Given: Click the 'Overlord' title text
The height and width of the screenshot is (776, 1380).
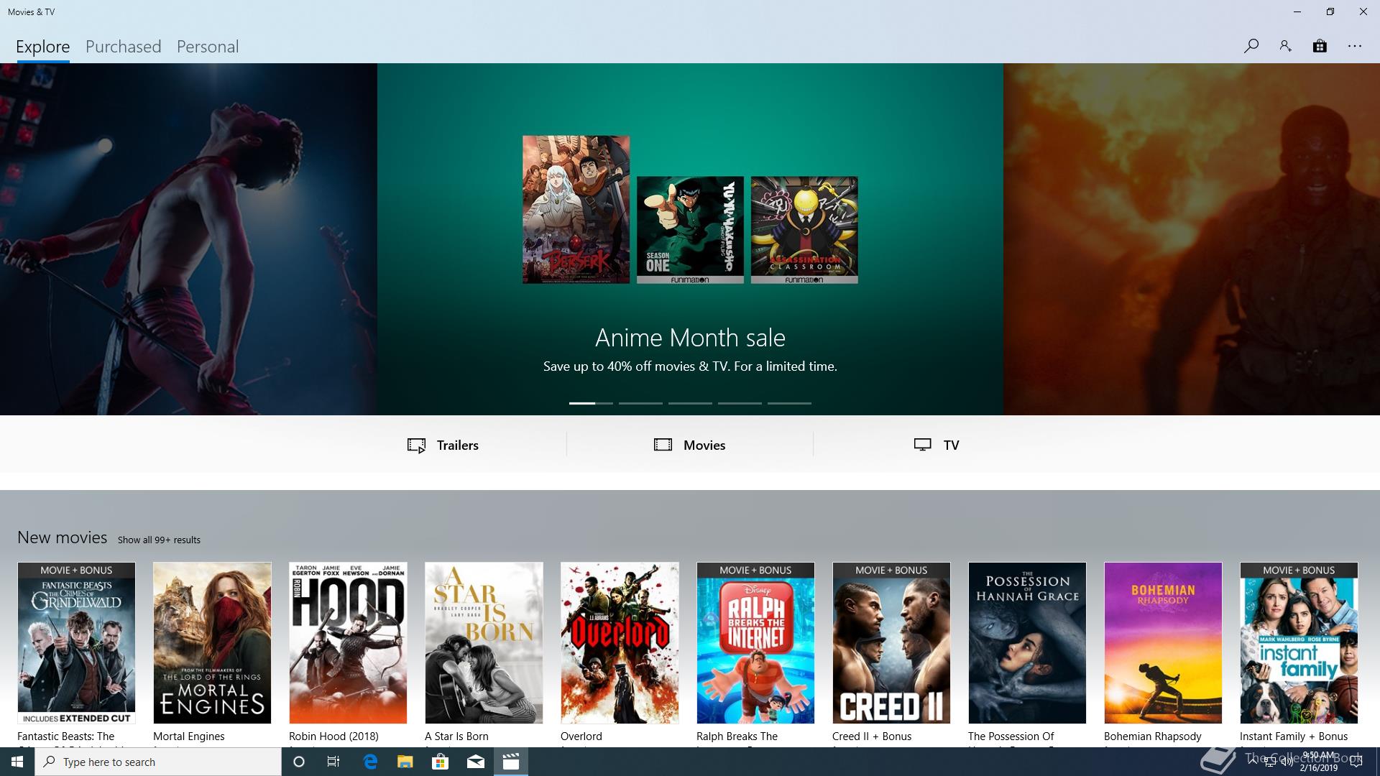Looking at the screenshot, I should pos(581,736).
